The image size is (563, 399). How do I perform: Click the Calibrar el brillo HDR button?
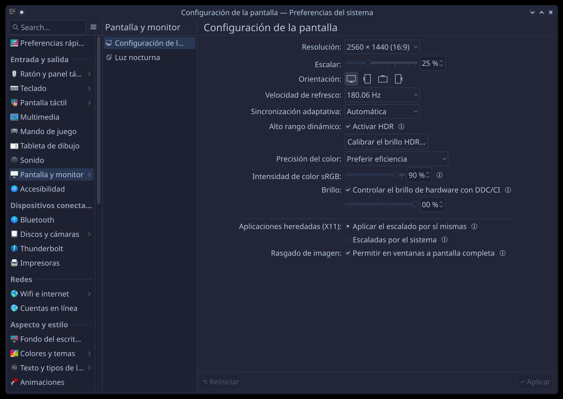pyautogui.click(x=386, y=142)
